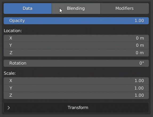Click the Scale X field

point(76,81)
